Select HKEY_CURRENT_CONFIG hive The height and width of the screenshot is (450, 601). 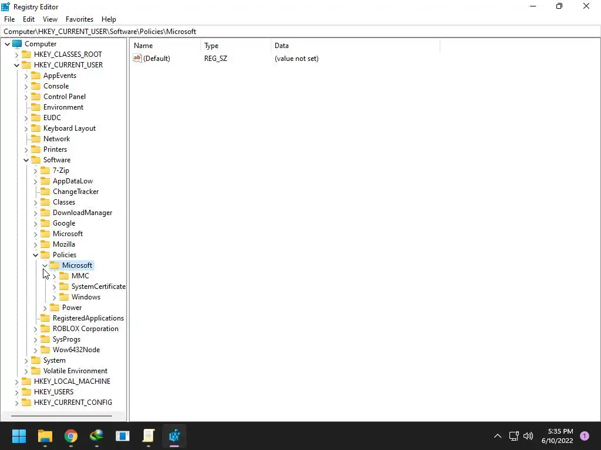pyautogui.click(x=73, y=402)
